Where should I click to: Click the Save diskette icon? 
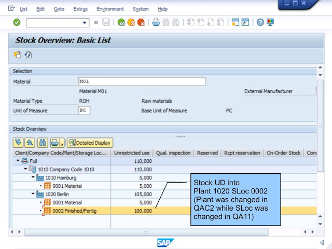[x=106, y=22]
